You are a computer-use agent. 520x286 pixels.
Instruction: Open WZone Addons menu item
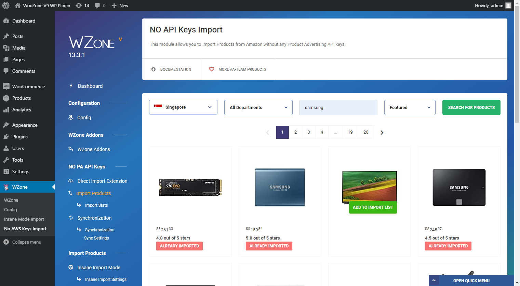94,149
